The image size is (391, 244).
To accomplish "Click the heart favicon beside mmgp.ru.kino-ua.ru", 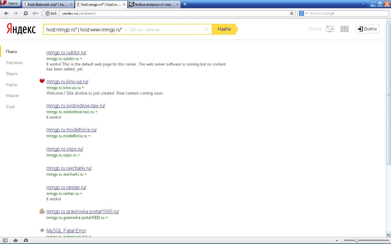I will coord(42,81).
